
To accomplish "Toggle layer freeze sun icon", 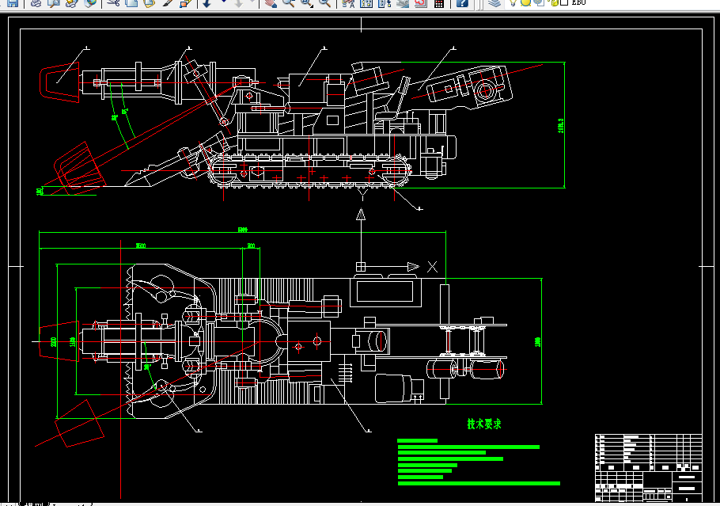I will 525,2.
